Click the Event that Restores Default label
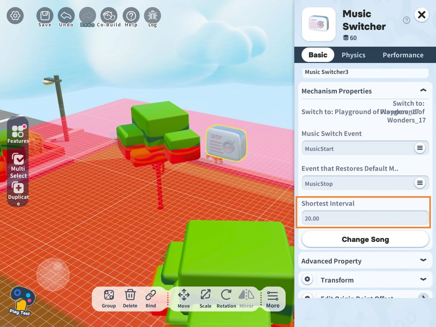The image size is (436, 327). click(350, 169)
